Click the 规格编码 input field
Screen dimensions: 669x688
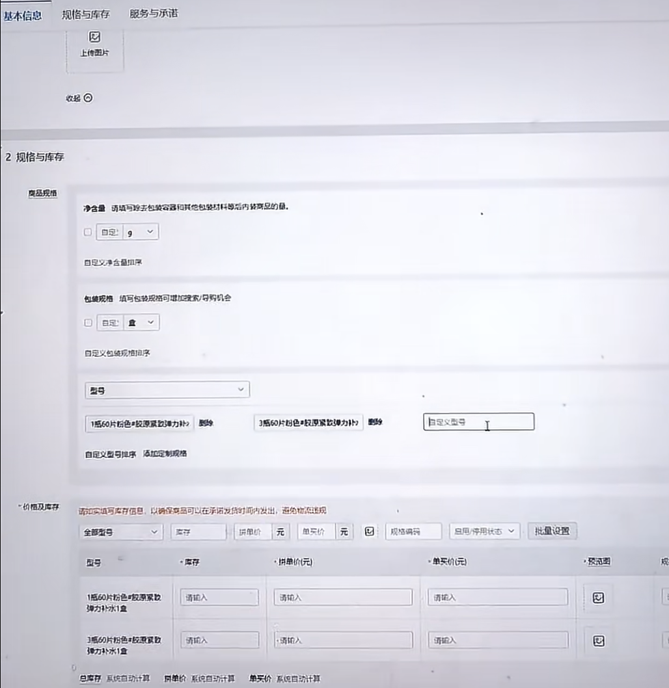413,531
